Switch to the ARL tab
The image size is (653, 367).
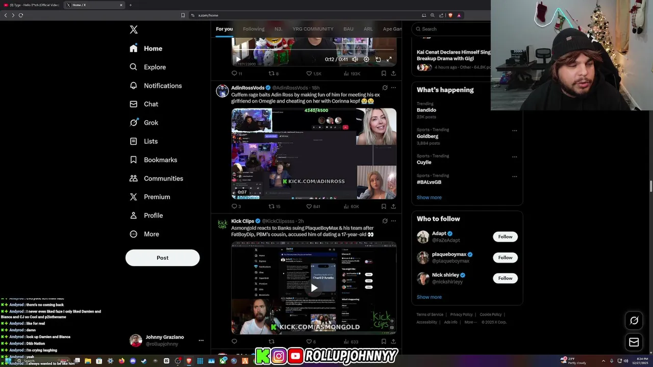368,29
